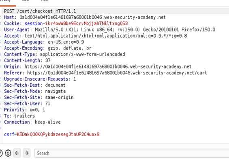Select the csrf token value
This screenshot has height=162, width=229.
(x=58, y=134)
